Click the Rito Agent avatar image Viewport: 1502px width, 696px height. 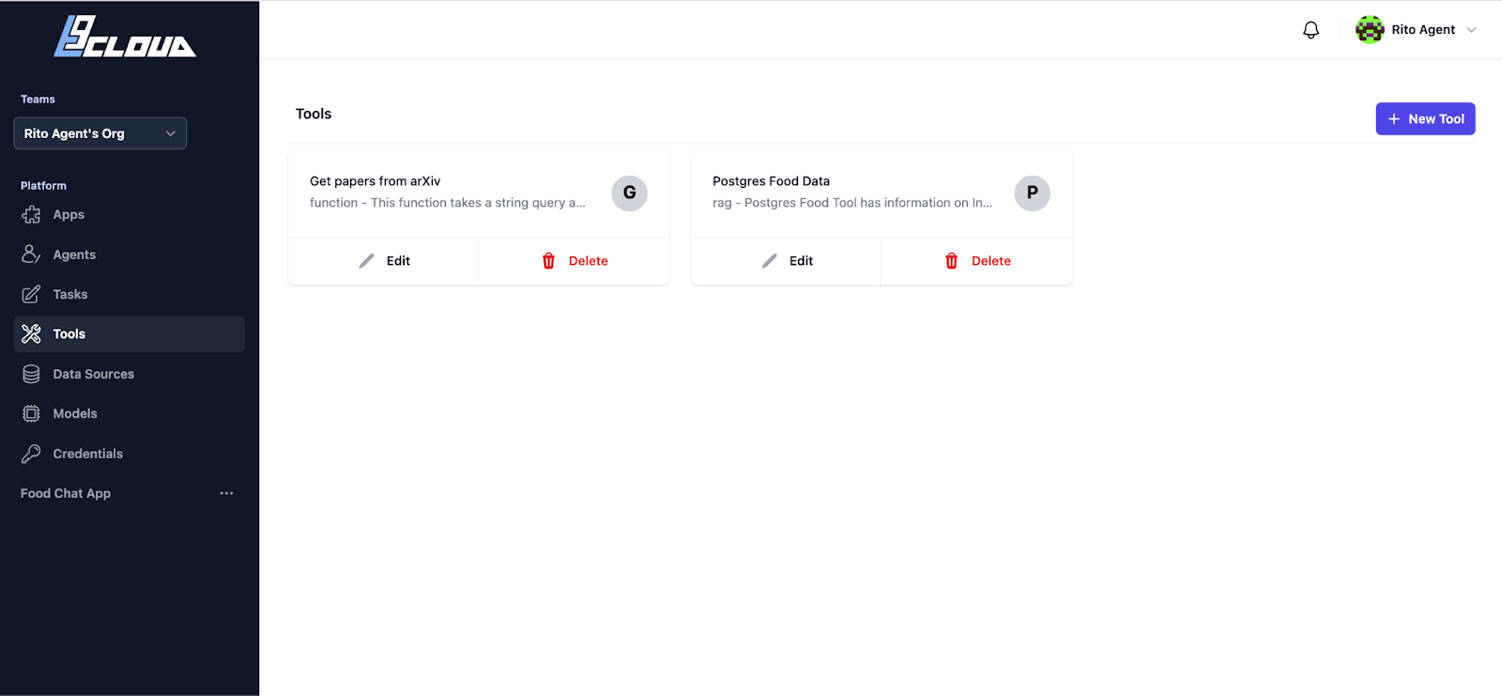(1370, 30)
